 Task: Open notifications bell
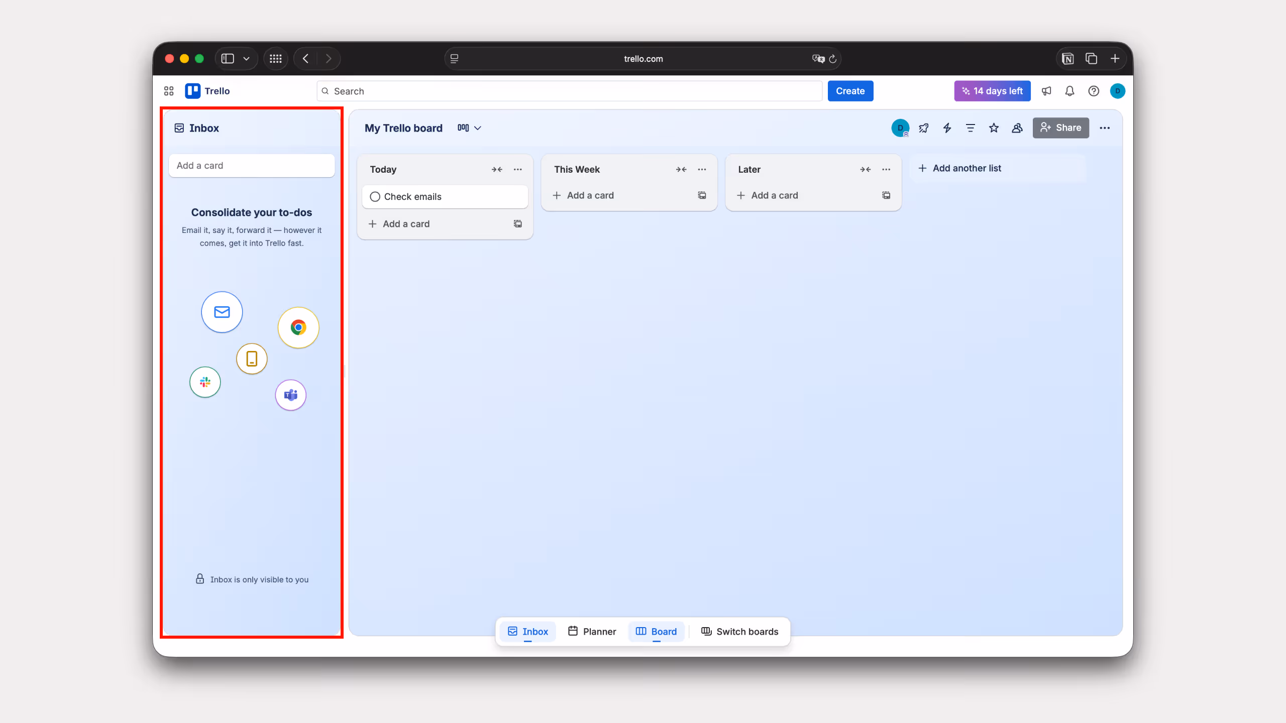(1068, 91)
